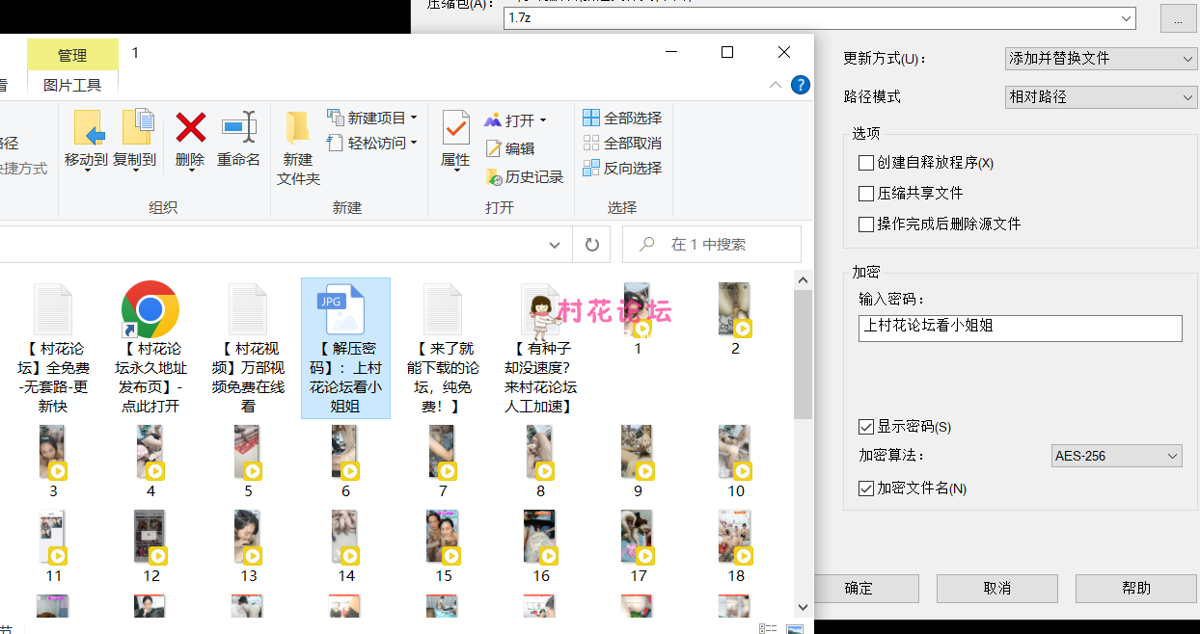1200x634 pixels.
Task: Enable 操作完成后删除源文件 checkbox
Action: [x=866, y=225]
